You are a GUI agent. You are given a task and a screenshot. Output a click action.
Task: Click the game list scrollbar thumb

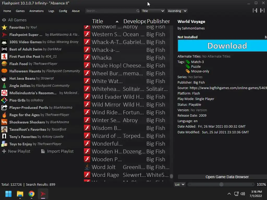(171, 176)
